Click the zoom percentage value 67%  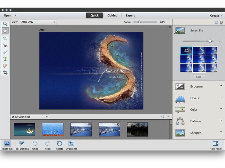point(163,22)
